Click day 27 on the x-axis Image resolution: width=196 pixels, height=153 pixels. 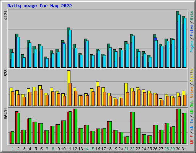[x=161, y=149]
